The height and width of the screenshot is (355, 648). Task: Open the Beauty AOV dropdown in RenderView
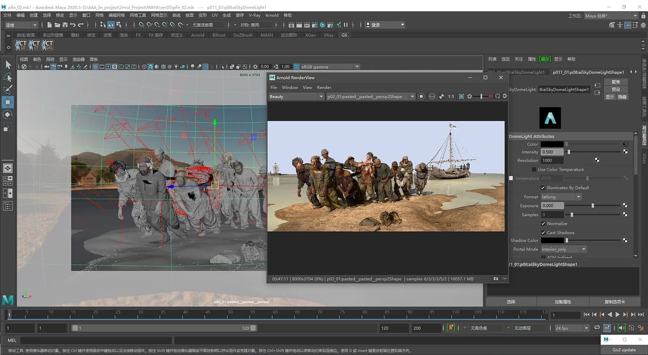click(296, 97)
